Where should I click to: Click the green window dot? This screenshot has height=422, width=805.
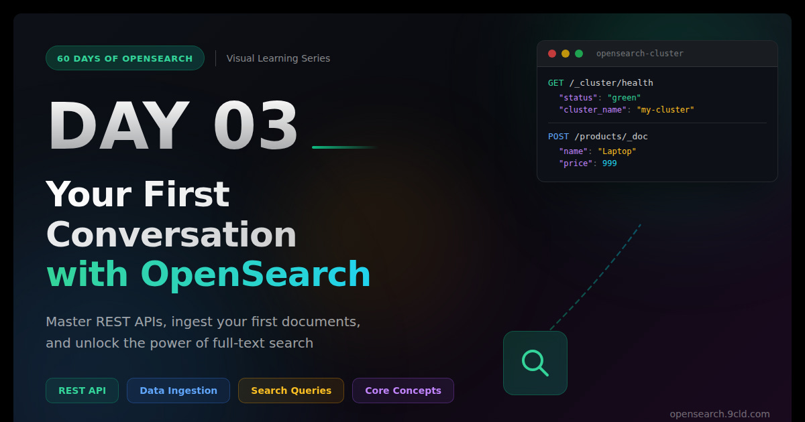579,54
